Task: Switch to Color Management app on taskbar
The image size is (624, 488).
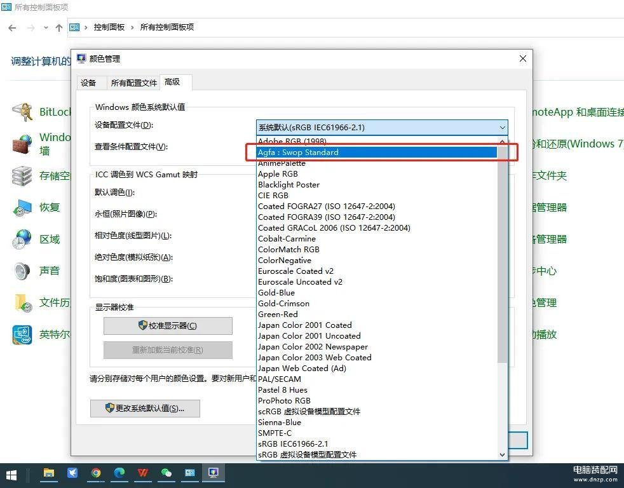Action: click(x=214, y=473)
